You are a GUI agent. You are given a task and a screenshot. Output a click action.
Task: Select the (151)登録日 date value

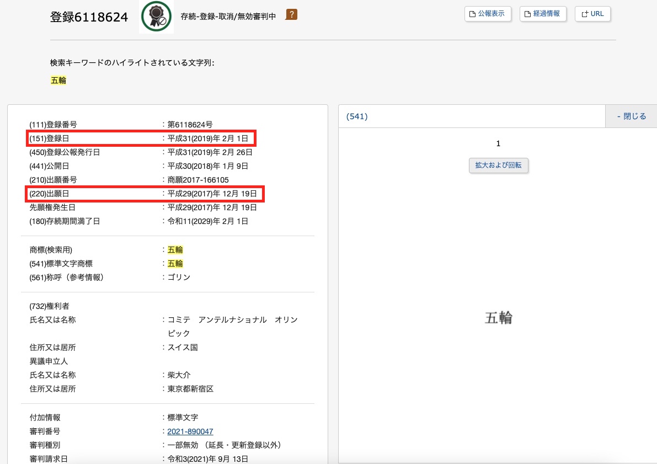[x=208, y=138]
